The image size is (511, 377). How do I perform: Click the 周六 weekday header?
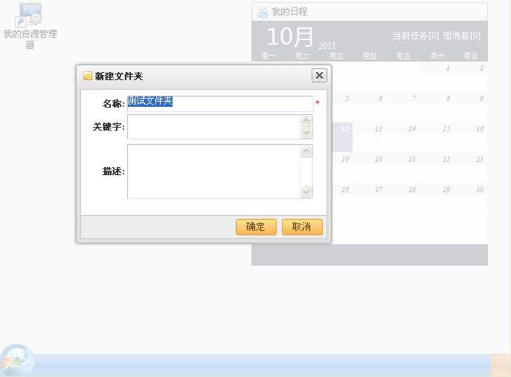pyautogui.click(x=437, y=56)
